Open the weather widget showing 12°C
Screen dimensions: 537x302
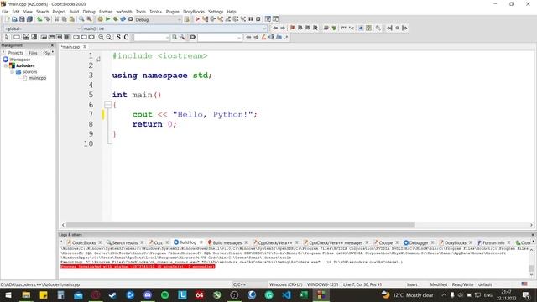click(x=408, y=294)
